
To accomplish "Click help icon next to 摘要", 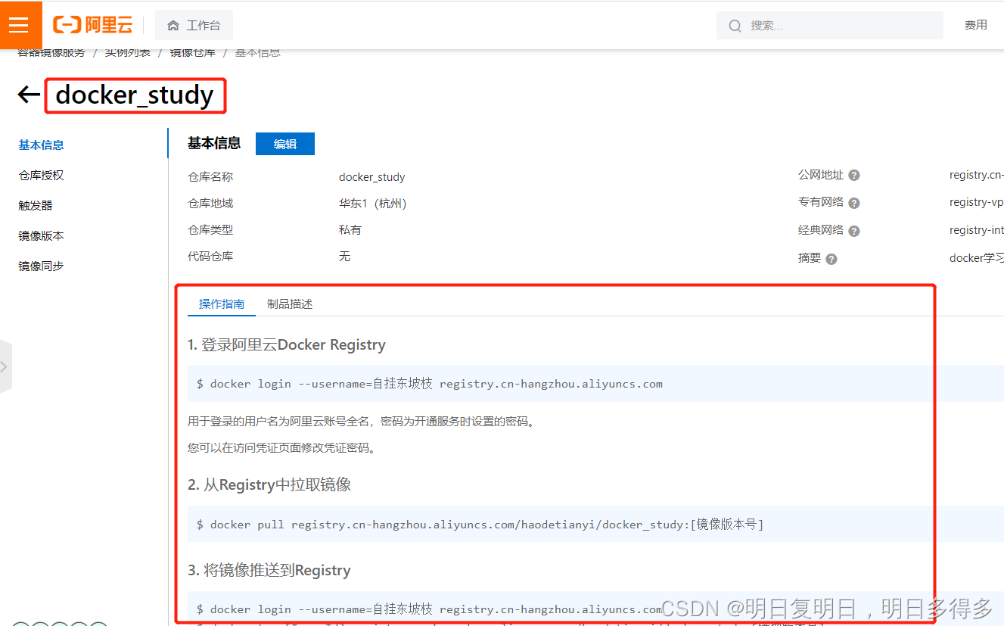I will [x=831, y=259].
